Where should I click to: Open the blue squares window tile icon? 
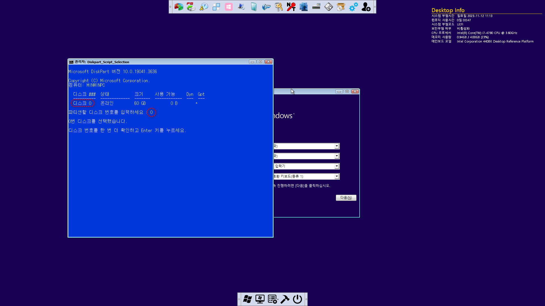[216, 7]
